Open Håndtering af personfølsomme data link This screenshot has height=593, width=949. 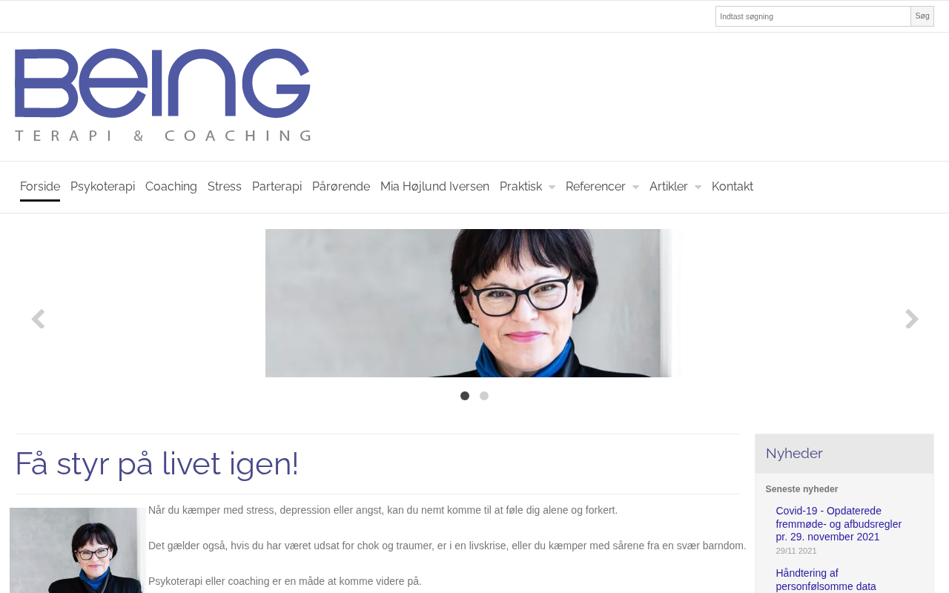(x=826, y=580)
